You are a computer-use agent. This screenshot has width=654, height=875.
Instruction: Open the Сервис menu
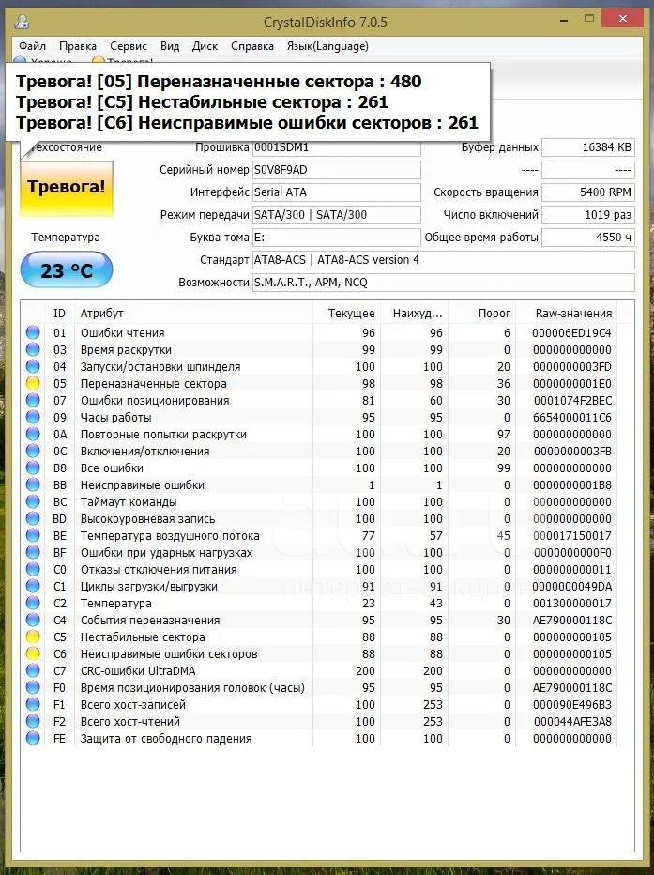(129, 46)
